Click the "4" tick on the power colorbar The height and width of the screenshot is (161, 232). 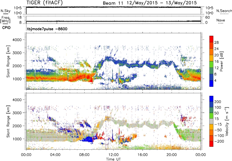215,81
